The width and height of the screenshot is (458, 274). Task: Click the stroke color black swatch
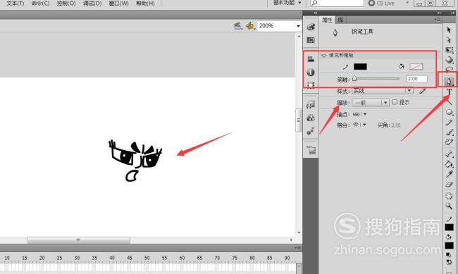pos(360,67)
